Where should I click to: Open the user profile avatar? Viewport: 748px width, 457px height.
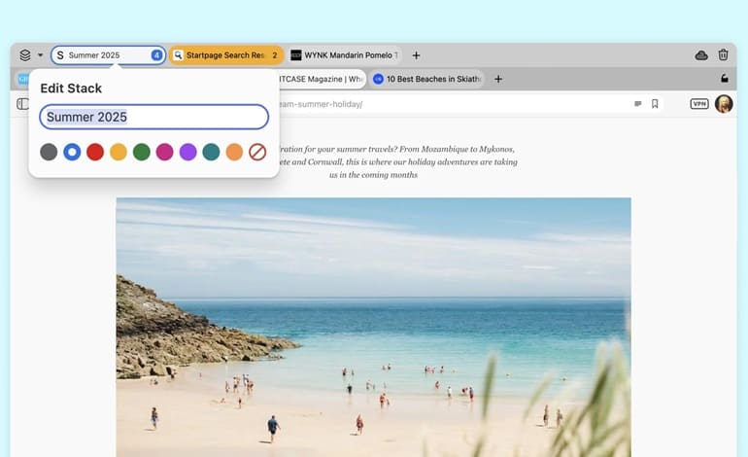point(724,104)
